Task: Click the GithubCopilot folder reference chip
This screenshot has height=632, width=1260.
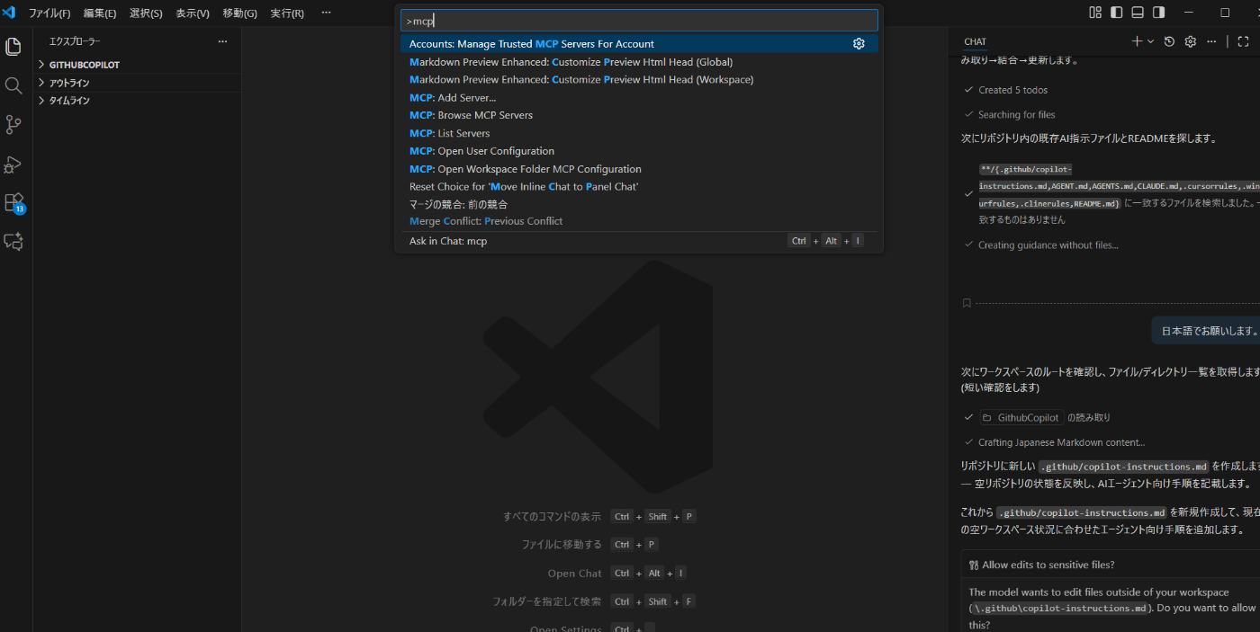Action: click(1021, 418)
